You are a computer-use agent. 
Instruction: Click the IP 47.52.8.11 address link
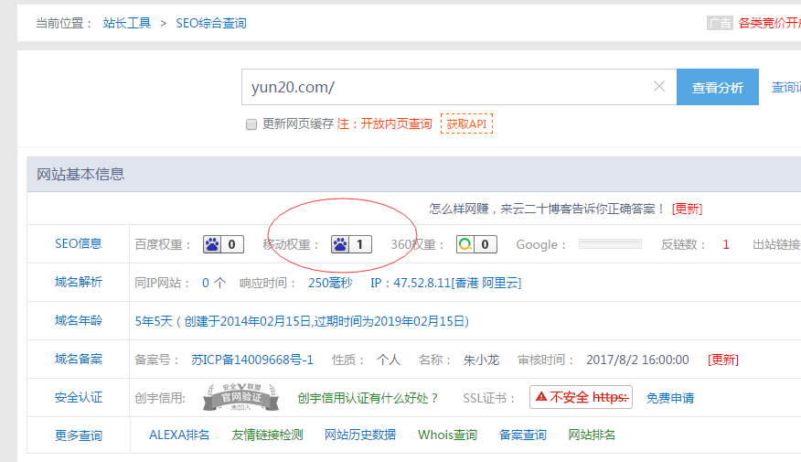[445, 283]
